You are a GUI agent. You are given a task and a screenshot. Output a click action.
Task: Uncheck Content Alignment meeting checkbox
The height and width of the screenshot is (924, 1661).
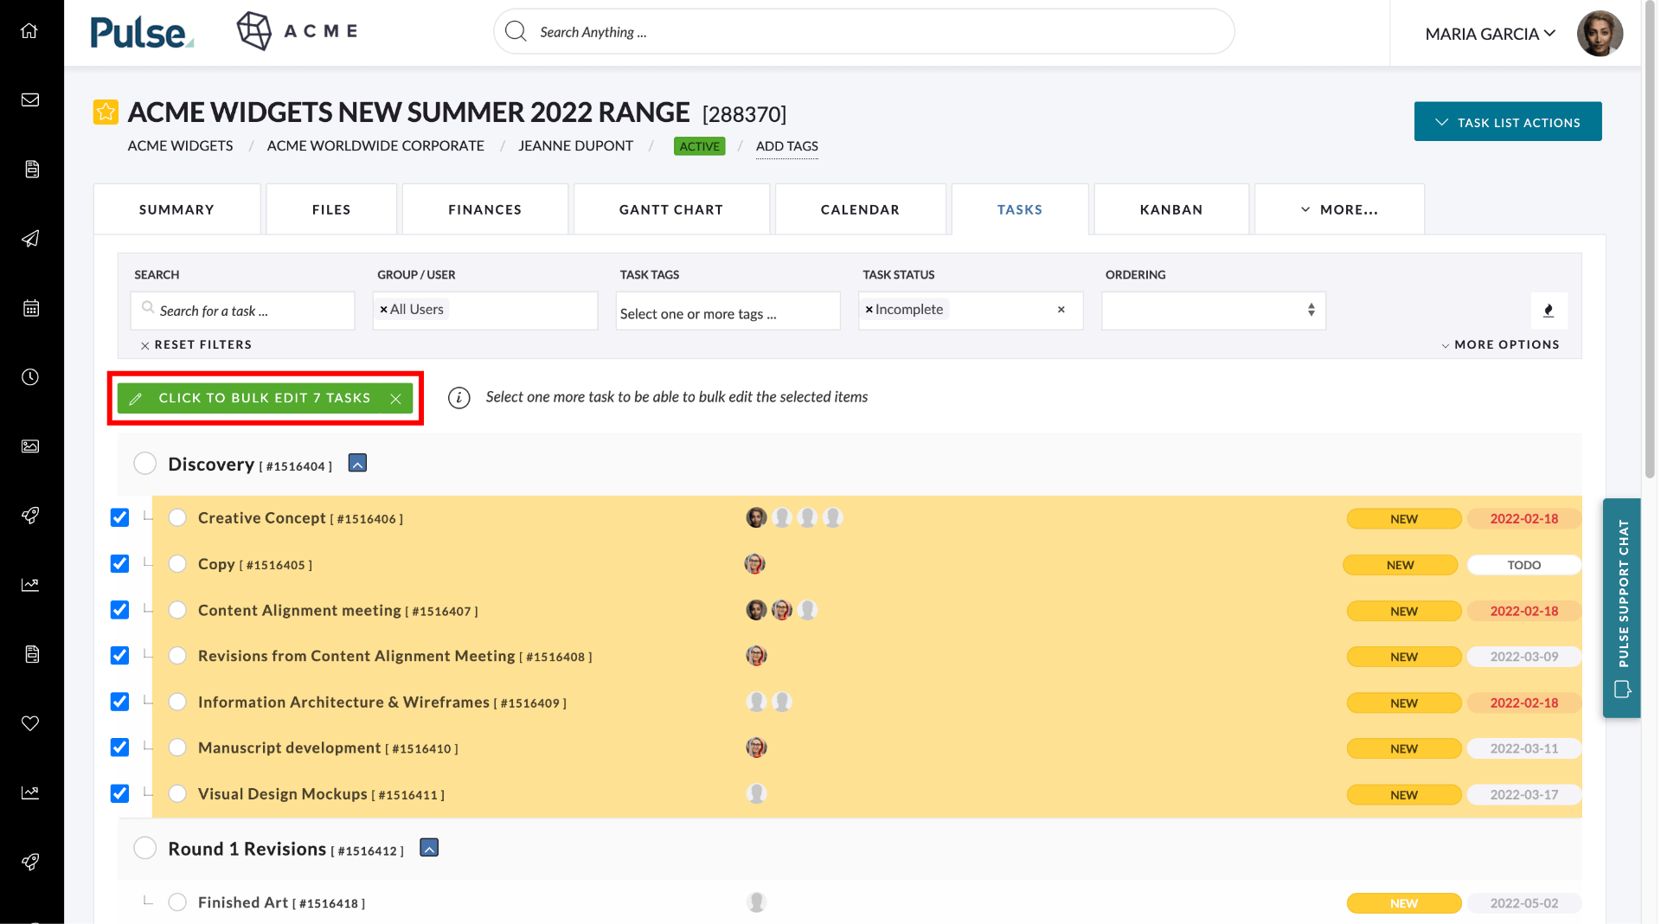[x=119, y=610]
